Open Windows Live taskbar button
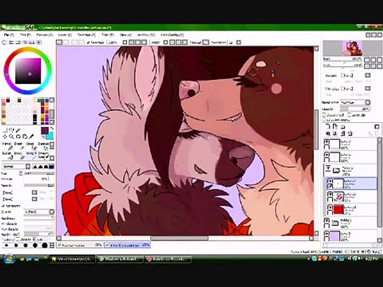The height and width of the screenshot is (287, 383). (120, 259)
